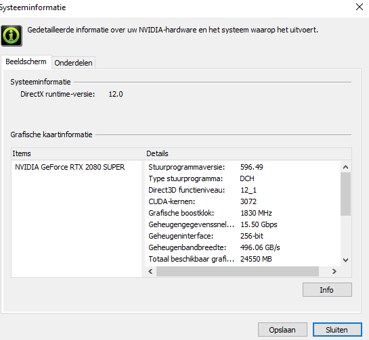This screenshot has height=340, width=369.
Task: Select the CUDA-kernen row label
Action: click(172, 201)
